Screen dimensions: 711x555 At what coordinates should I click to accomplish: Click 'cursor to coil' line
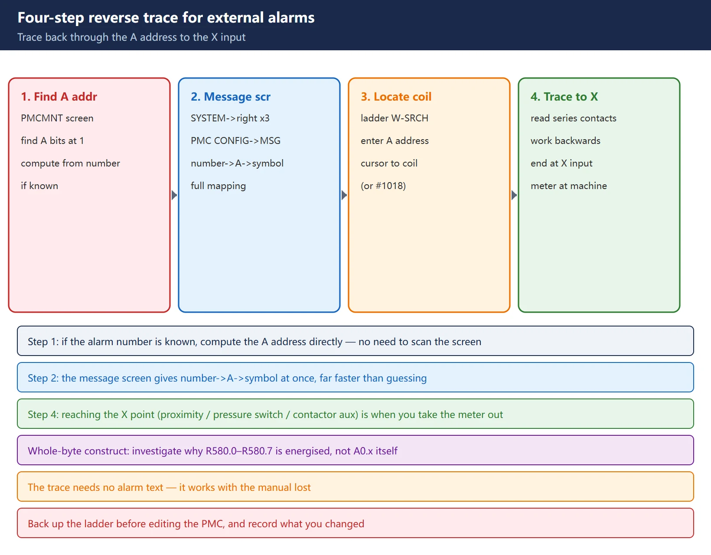click(x=389, y=163)
